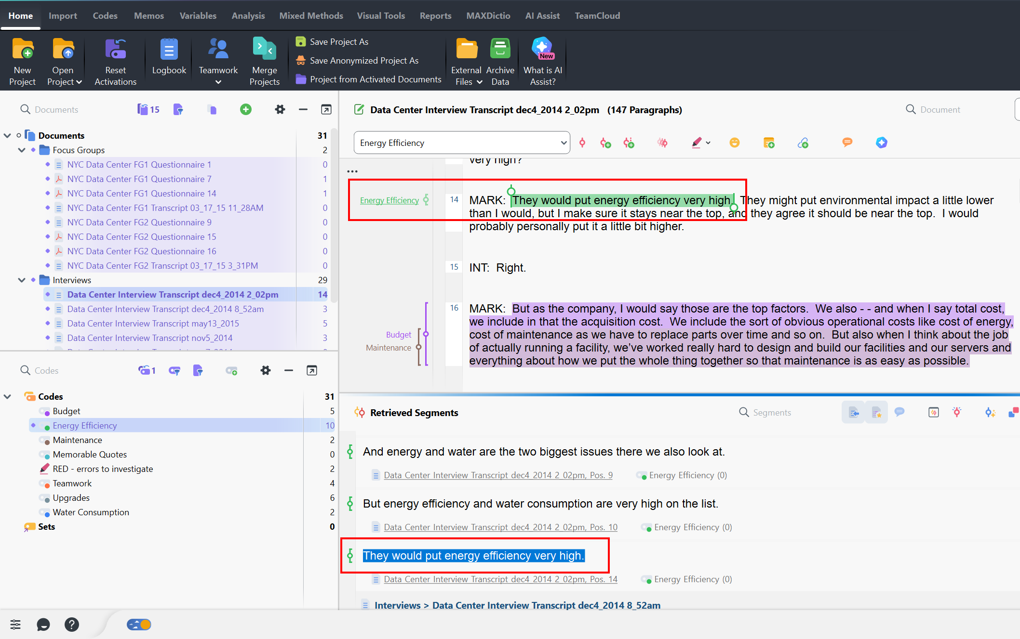Toggle activation dot for NYC Data Center FG2 Questionnaire 16
Screen dimensions: 1020x639
48,251
